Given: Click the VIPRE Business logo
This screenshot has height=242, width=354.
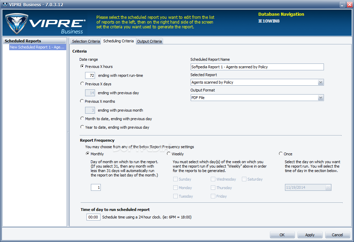Looking at the screenshot, I should point(45,24).
